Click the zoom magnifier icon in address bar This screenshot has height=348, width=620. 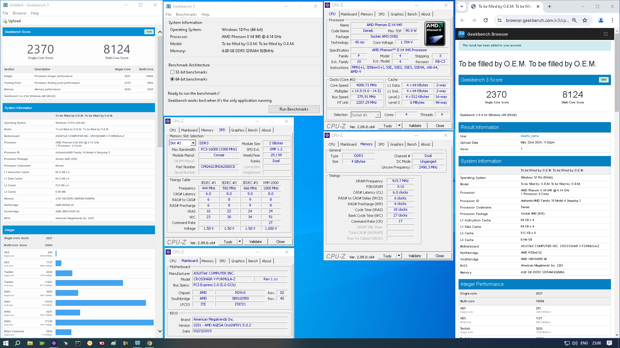tap(574, 20)
